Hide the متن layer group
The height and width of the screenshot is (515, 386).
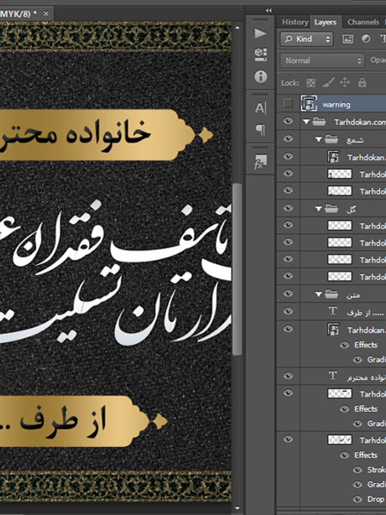(288, 294)
